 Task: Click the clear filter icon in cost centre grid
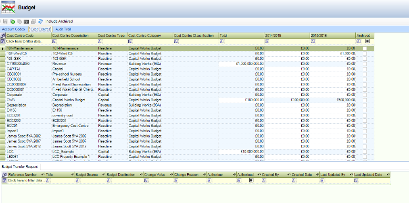point(3,41)
